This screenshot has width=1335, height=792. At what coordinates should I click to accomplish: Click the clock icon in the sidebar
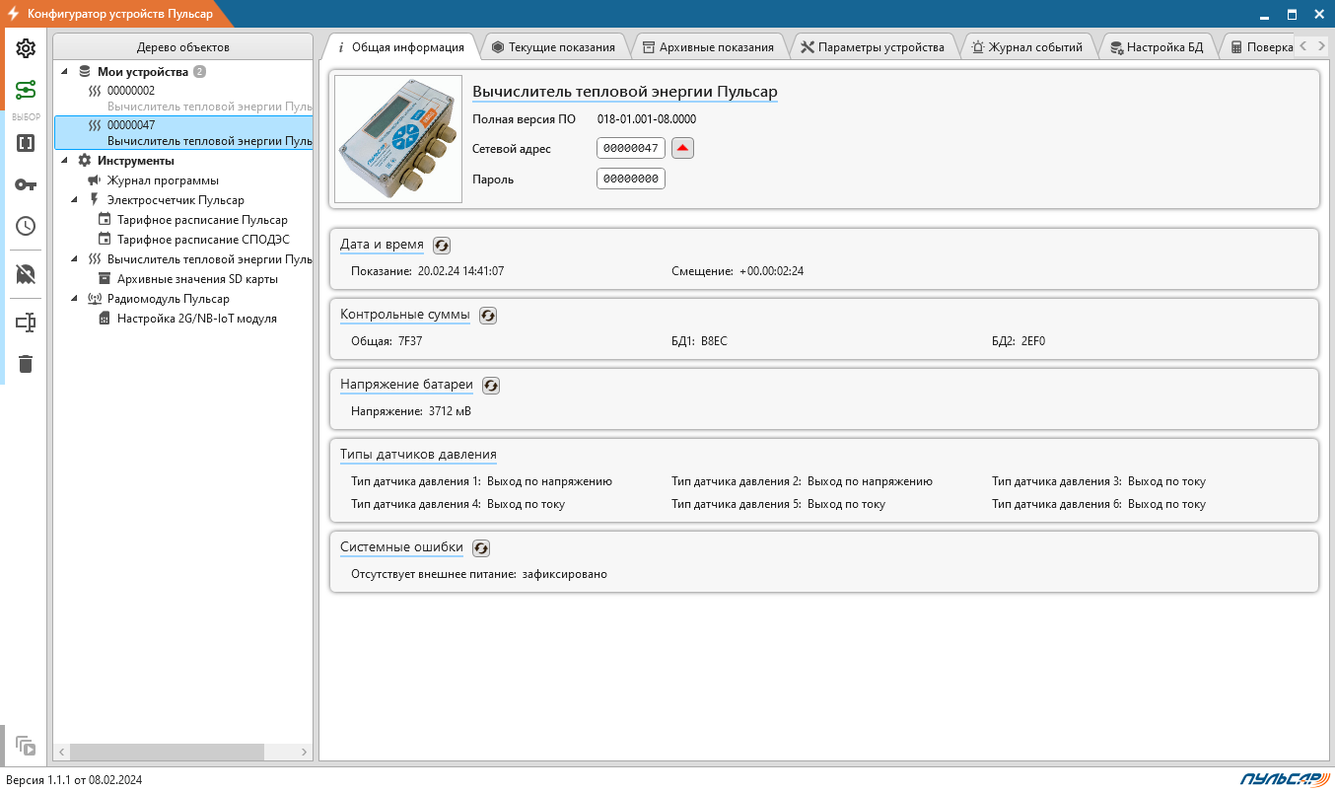tap(26, 226)
